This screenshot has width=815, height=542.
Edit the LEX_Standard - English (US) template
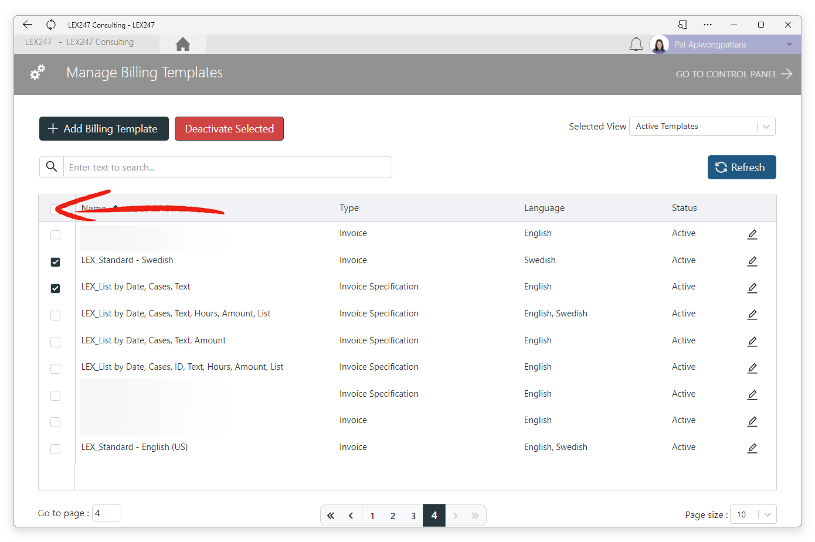pos(752,448)
